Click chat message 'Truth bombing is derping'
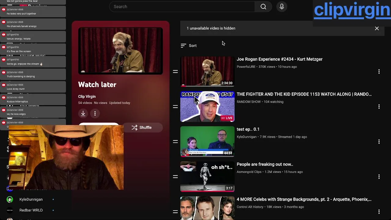Screen dimensions: 391x220 click(x=21, y=76)
